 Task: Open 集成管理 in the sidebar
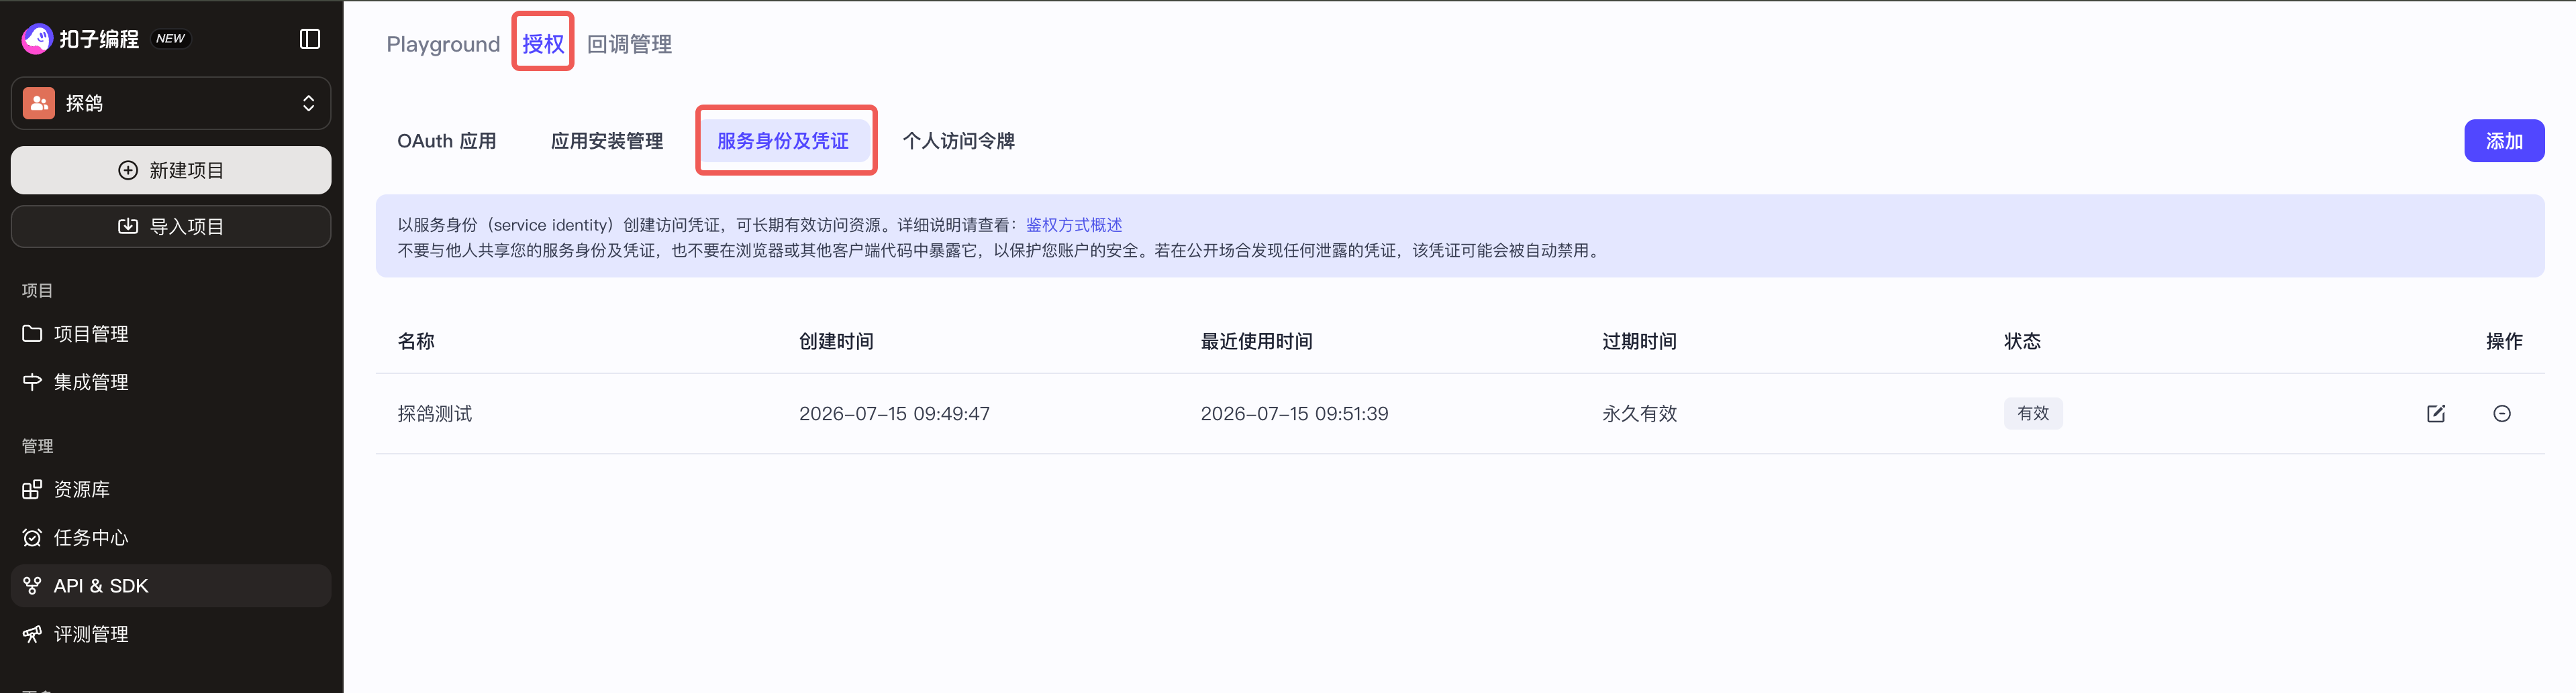(x=171, y=383)
